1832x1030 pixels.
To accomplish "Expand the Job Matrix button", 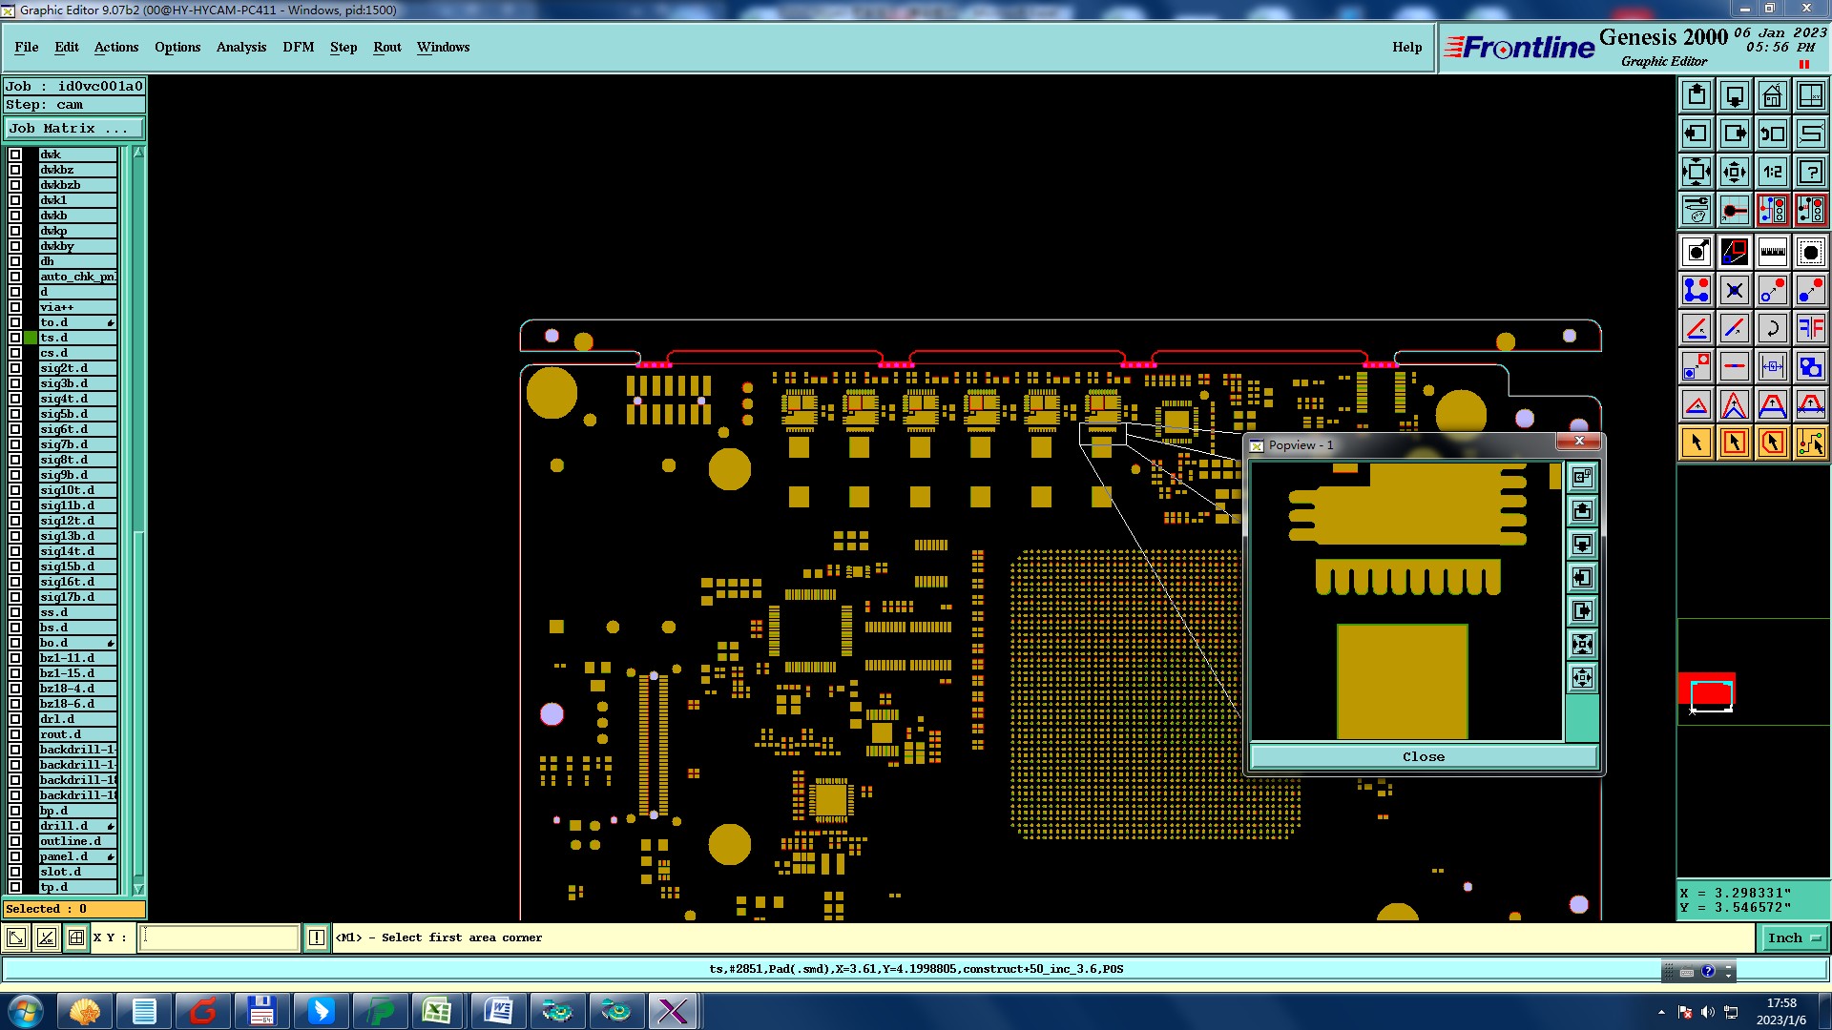I will click(x=74, y=128).
